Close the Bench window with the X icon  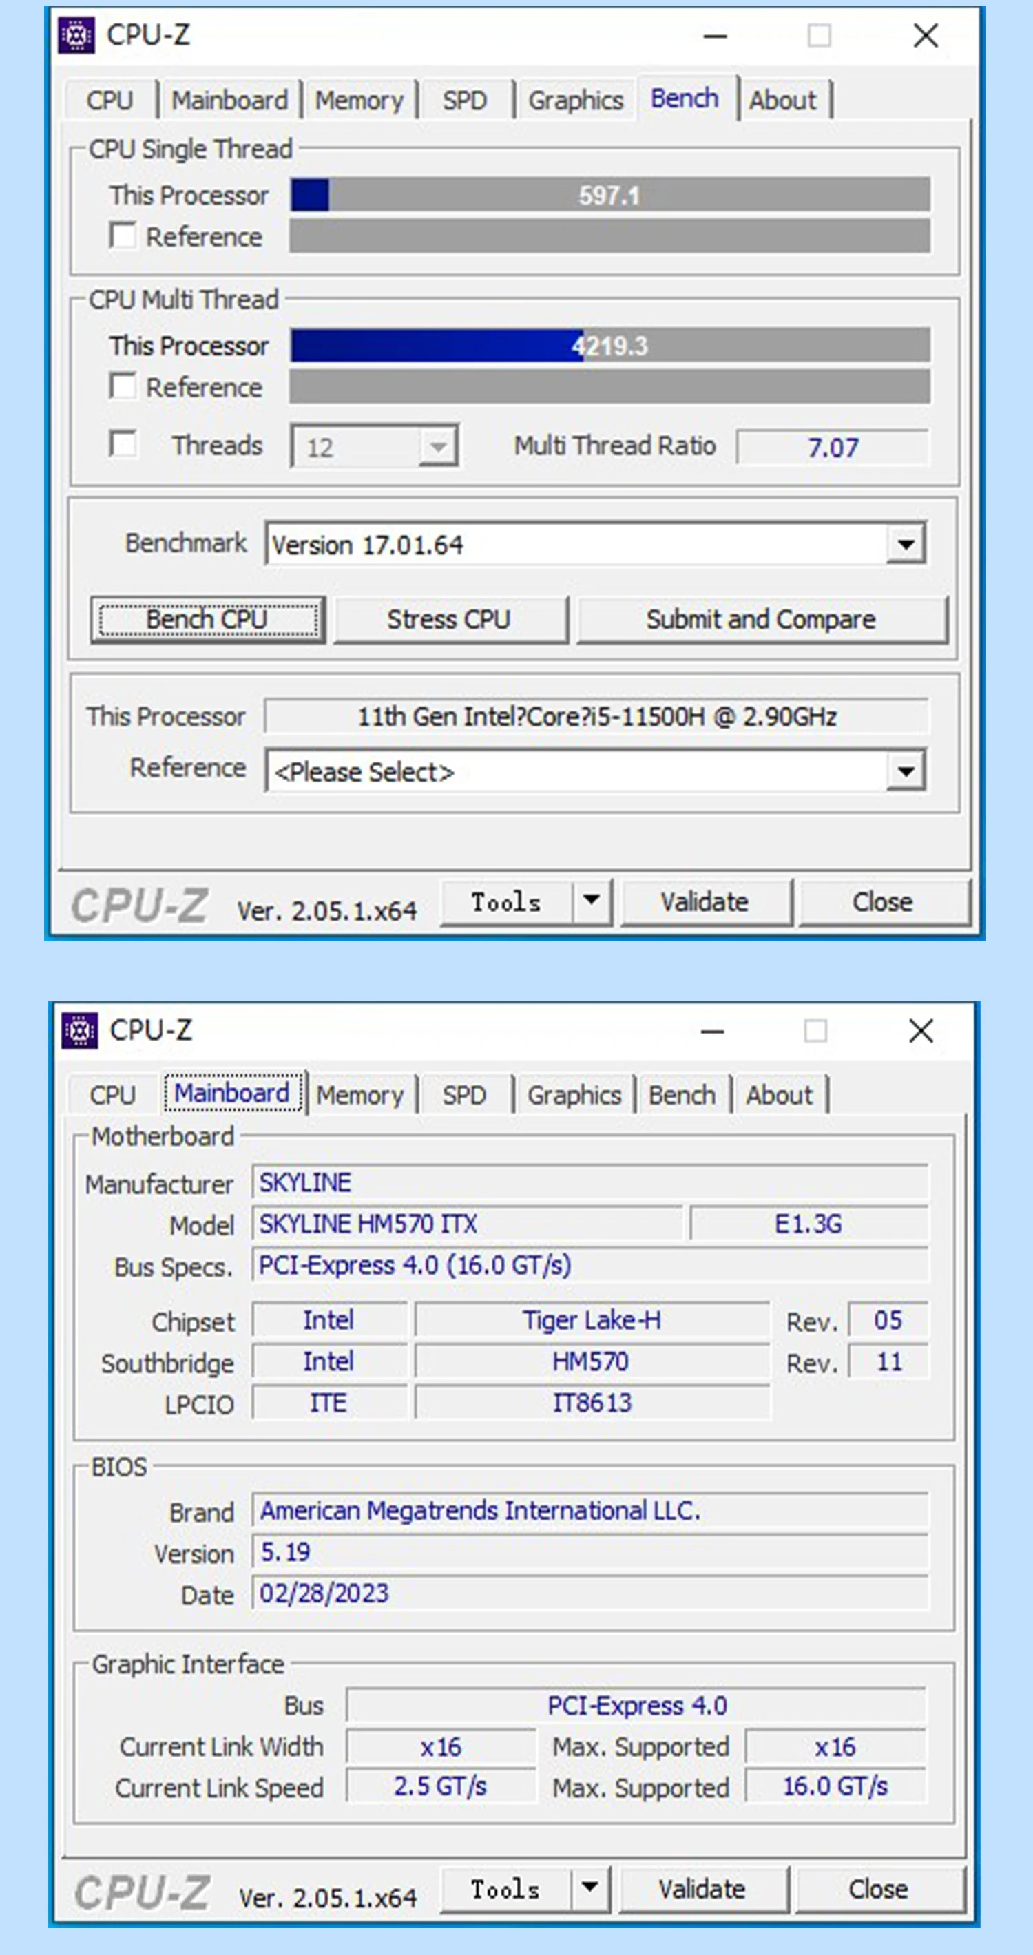[x=925, y=36]
